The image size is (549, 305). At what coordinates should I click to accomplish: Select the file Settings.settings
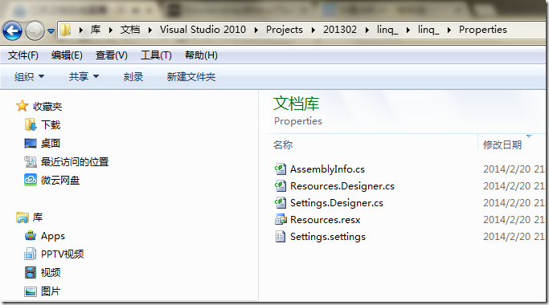[x=328, y=237]
